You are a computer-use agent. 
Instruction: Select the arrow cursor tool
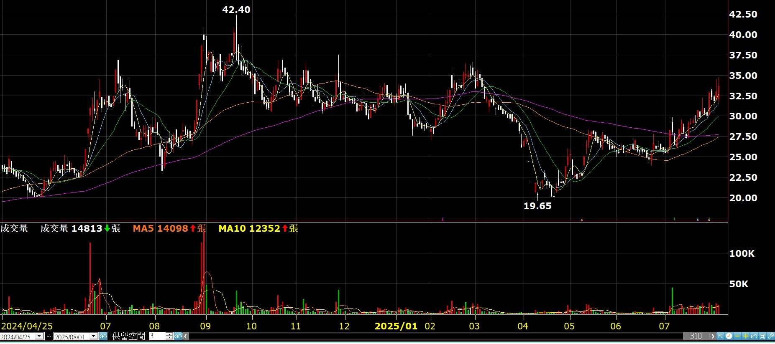(721, 336)
